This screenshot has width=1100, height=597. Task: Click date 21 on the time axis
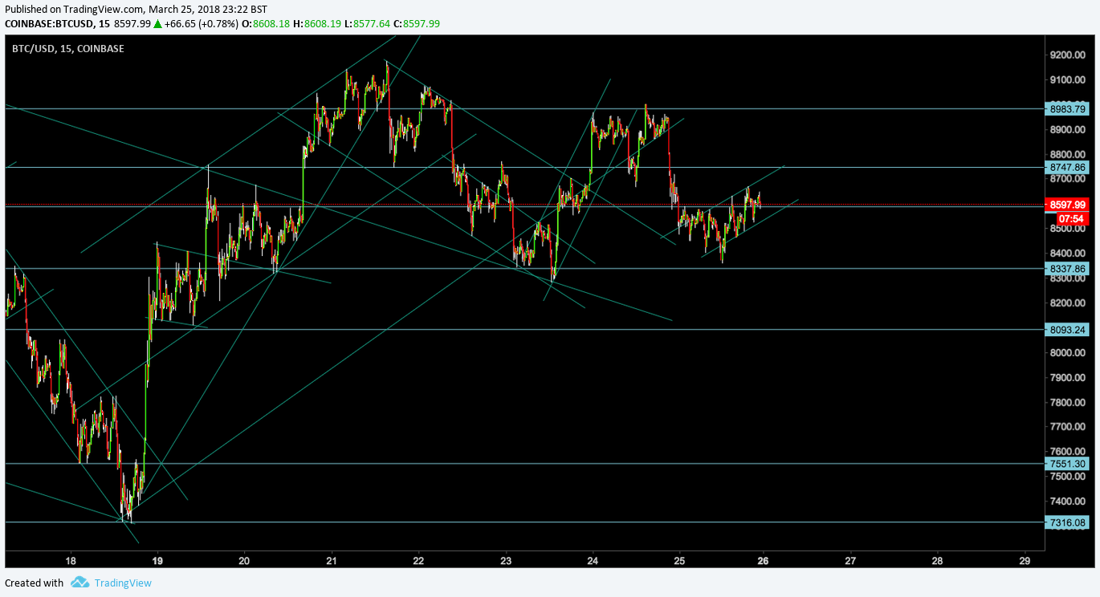pos(332,561)
